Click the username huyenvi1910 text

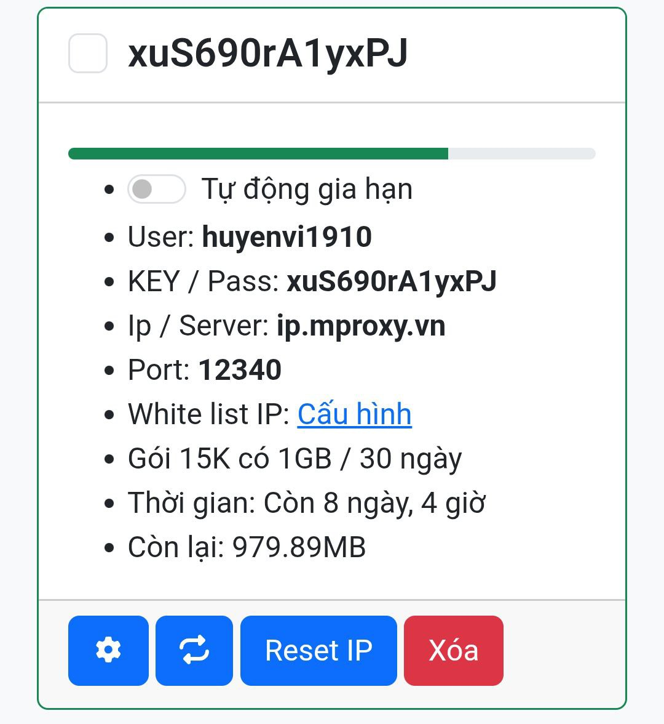(x=288, y=236)
